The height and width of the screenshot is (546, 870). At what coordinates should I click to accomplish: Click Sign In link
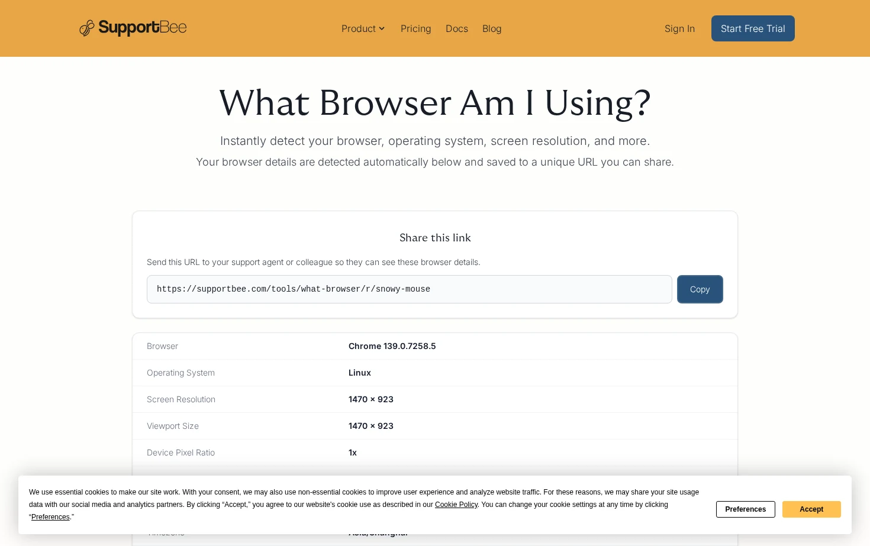(x=679, y=28)
